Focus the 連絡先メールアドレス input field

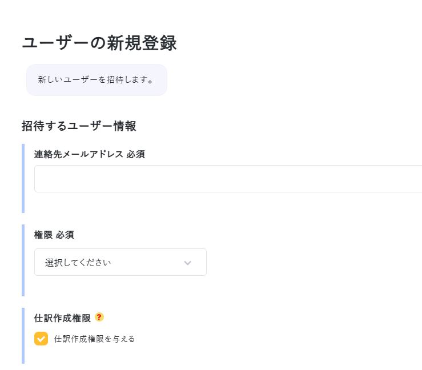pyautogui.click(x=228, y=179)
